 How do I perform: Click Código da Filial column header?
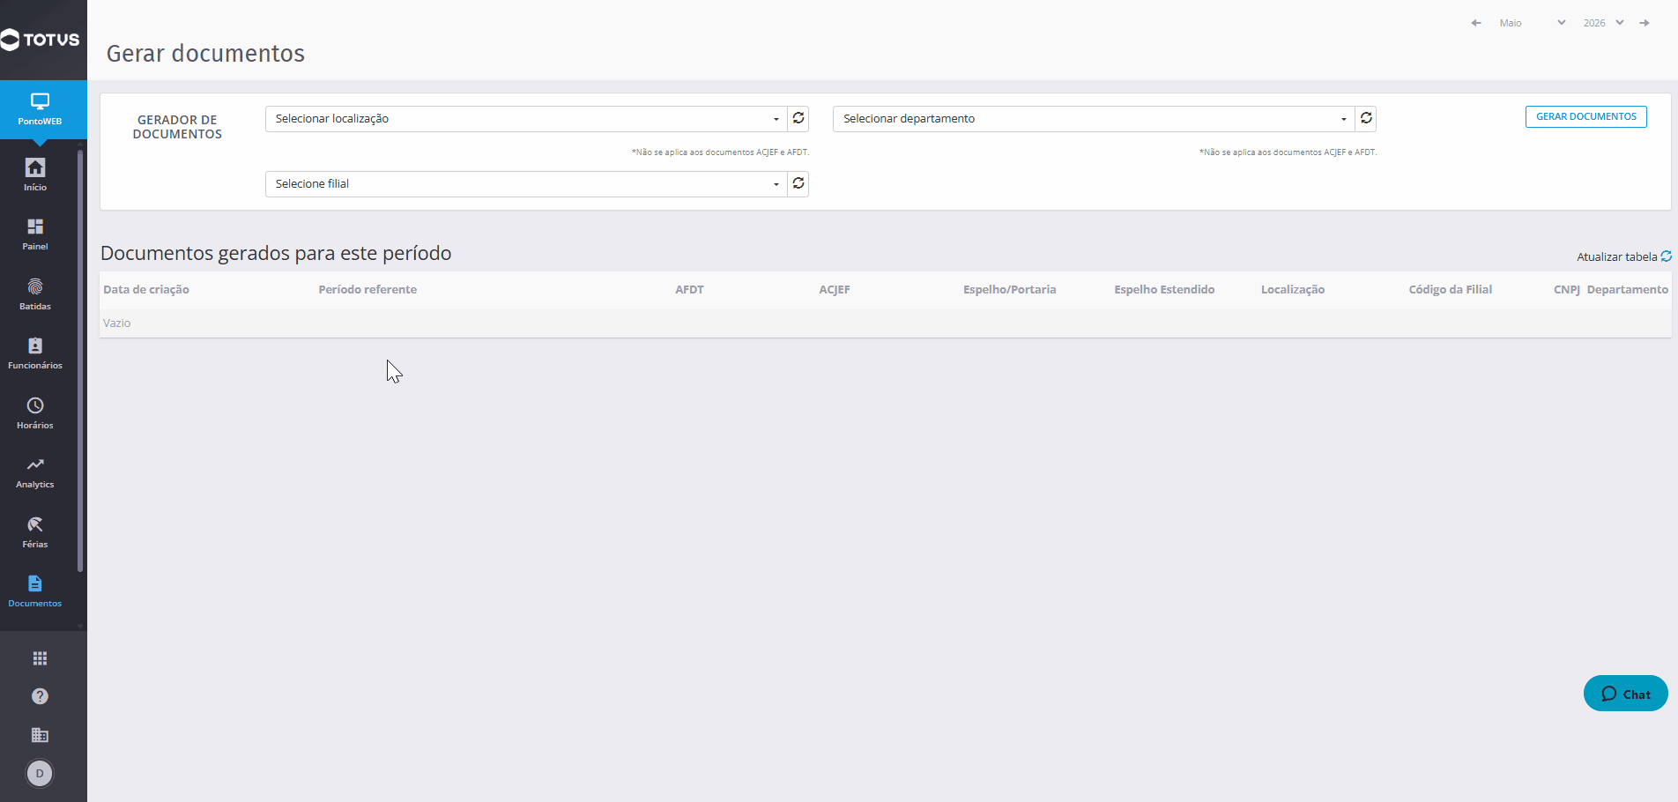pos(1451,289)
